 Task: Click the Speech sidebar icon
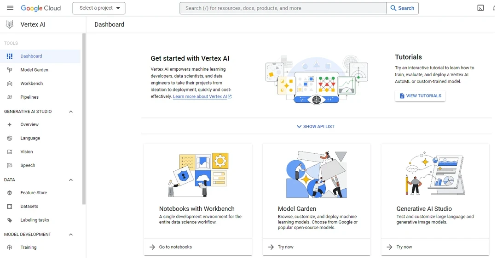point(10,165)
